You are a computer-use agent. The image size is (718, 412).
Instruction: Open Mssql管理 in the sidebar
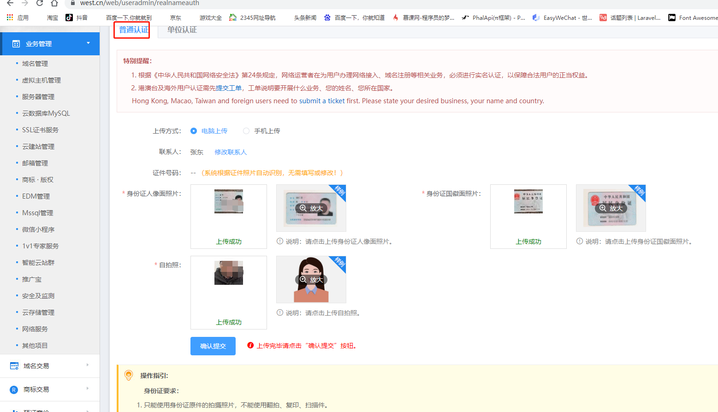[x=38, y=213]
